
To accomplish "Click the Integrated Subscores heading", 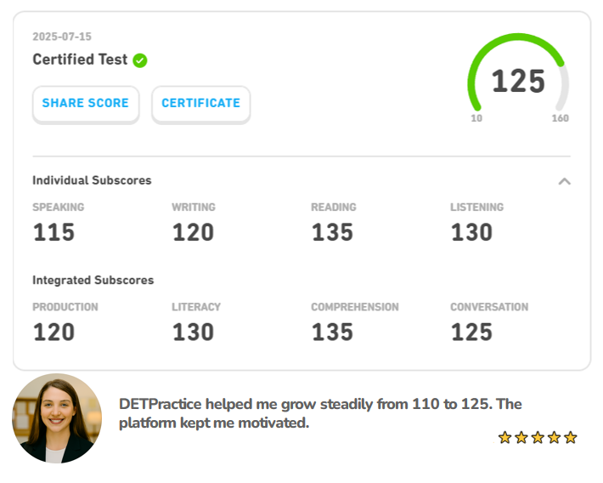I will (93, 280).
